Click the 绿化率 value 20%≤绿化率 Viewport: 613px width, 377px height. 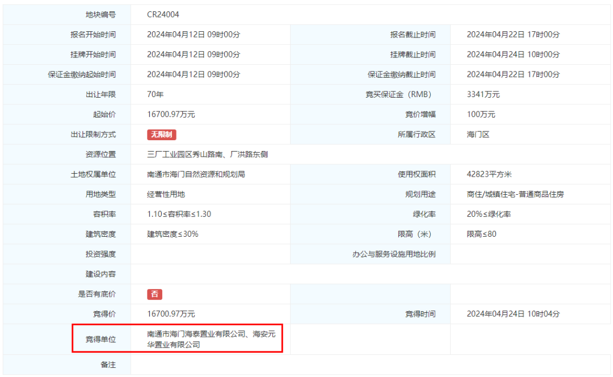click(489, 214)
